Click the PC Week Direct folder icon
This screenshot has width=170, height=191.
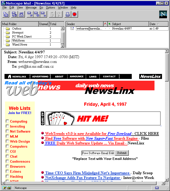pyautogui.click(x=8, y=37)
